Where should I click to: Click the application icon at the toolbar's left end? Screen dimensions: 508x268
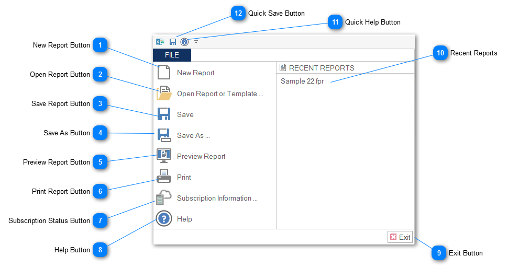(x=160, y=42)
